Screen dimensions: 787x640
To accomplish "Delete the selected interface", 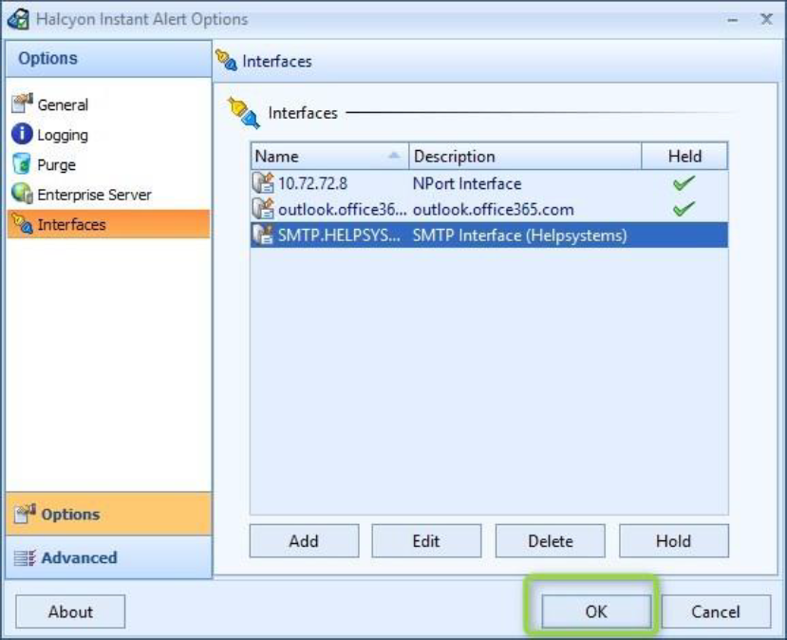I will pos(550,541).
